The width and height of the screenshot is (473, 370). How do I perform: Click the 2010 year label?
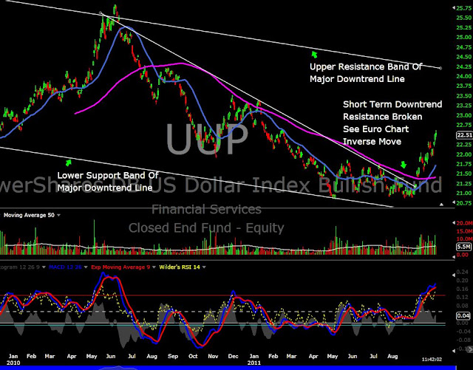coord(13,363)
